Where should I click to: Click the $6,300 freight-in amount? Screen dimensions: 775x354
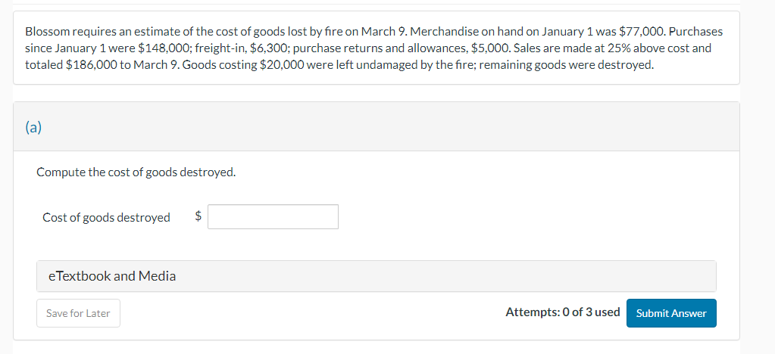coord(228,48)
